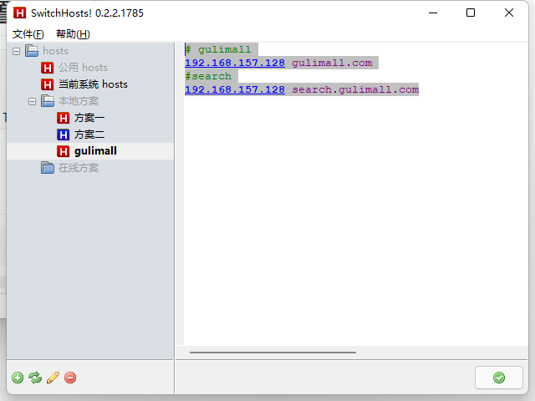Minimize the SwitchHosts! window
The width and height of the screenshot is (535, 401).
coord(433,13)
